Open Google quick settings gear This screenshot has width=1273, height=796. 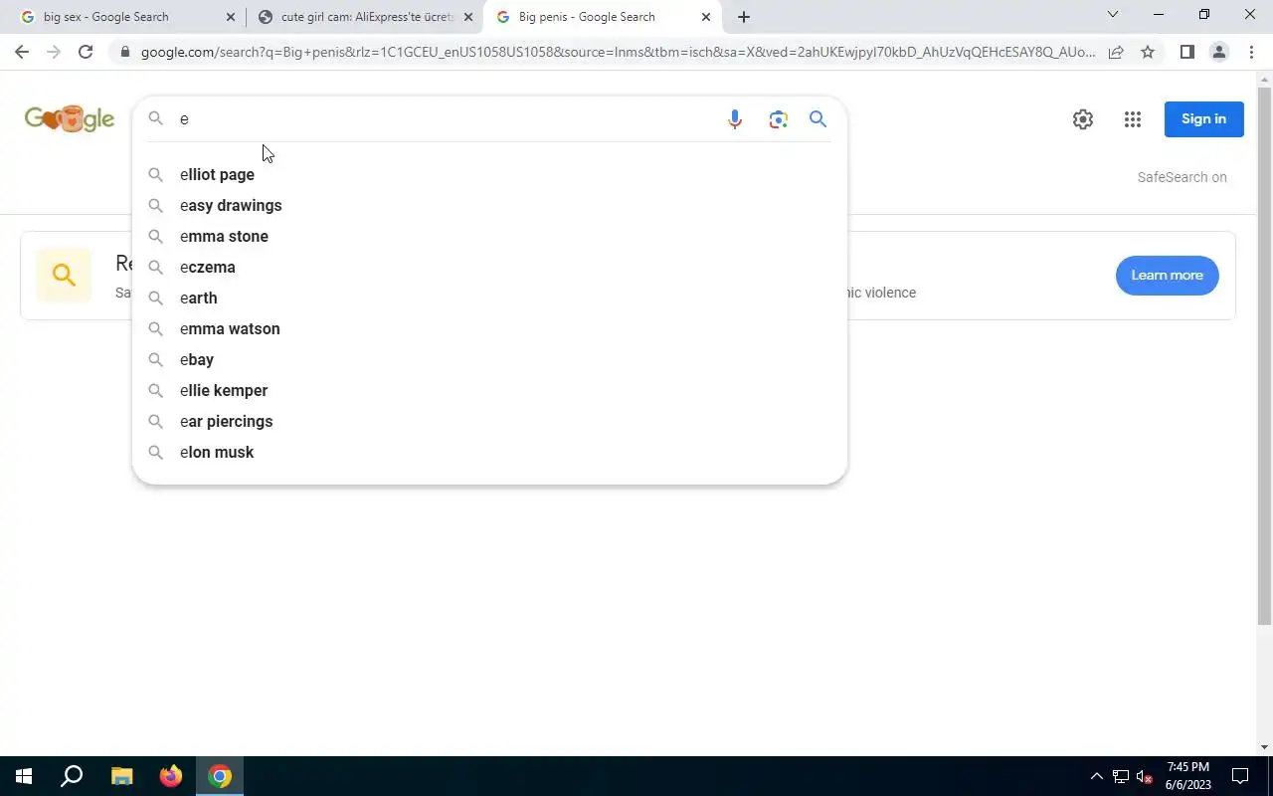pyautogui.click(x=1083, y=119)
